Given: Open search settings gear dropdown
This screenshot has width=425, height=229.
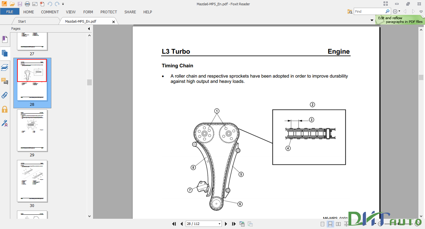Looking at the screenshot, I should coord(396,11).
